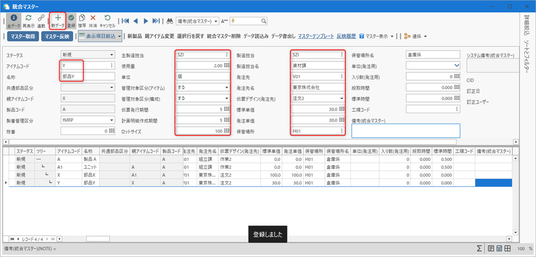Screen dimensions: 536x257
Task: Open the 管理対象区分(アイテム) dropdown
Action: (x=227, y=88)
